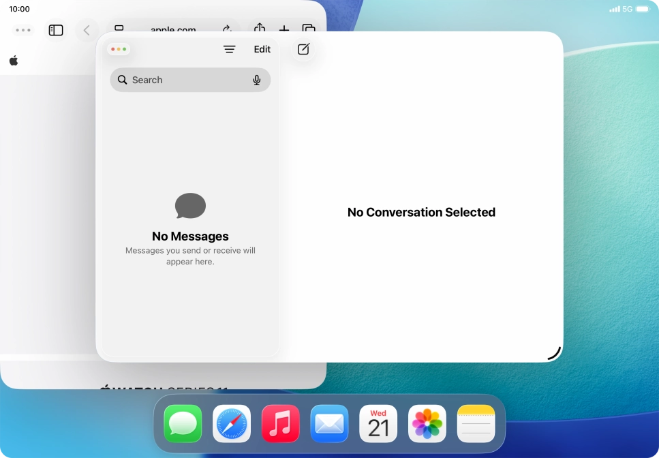Open Photos from the Dock
This screenshot has width=659, height=458.
point(427,423)
